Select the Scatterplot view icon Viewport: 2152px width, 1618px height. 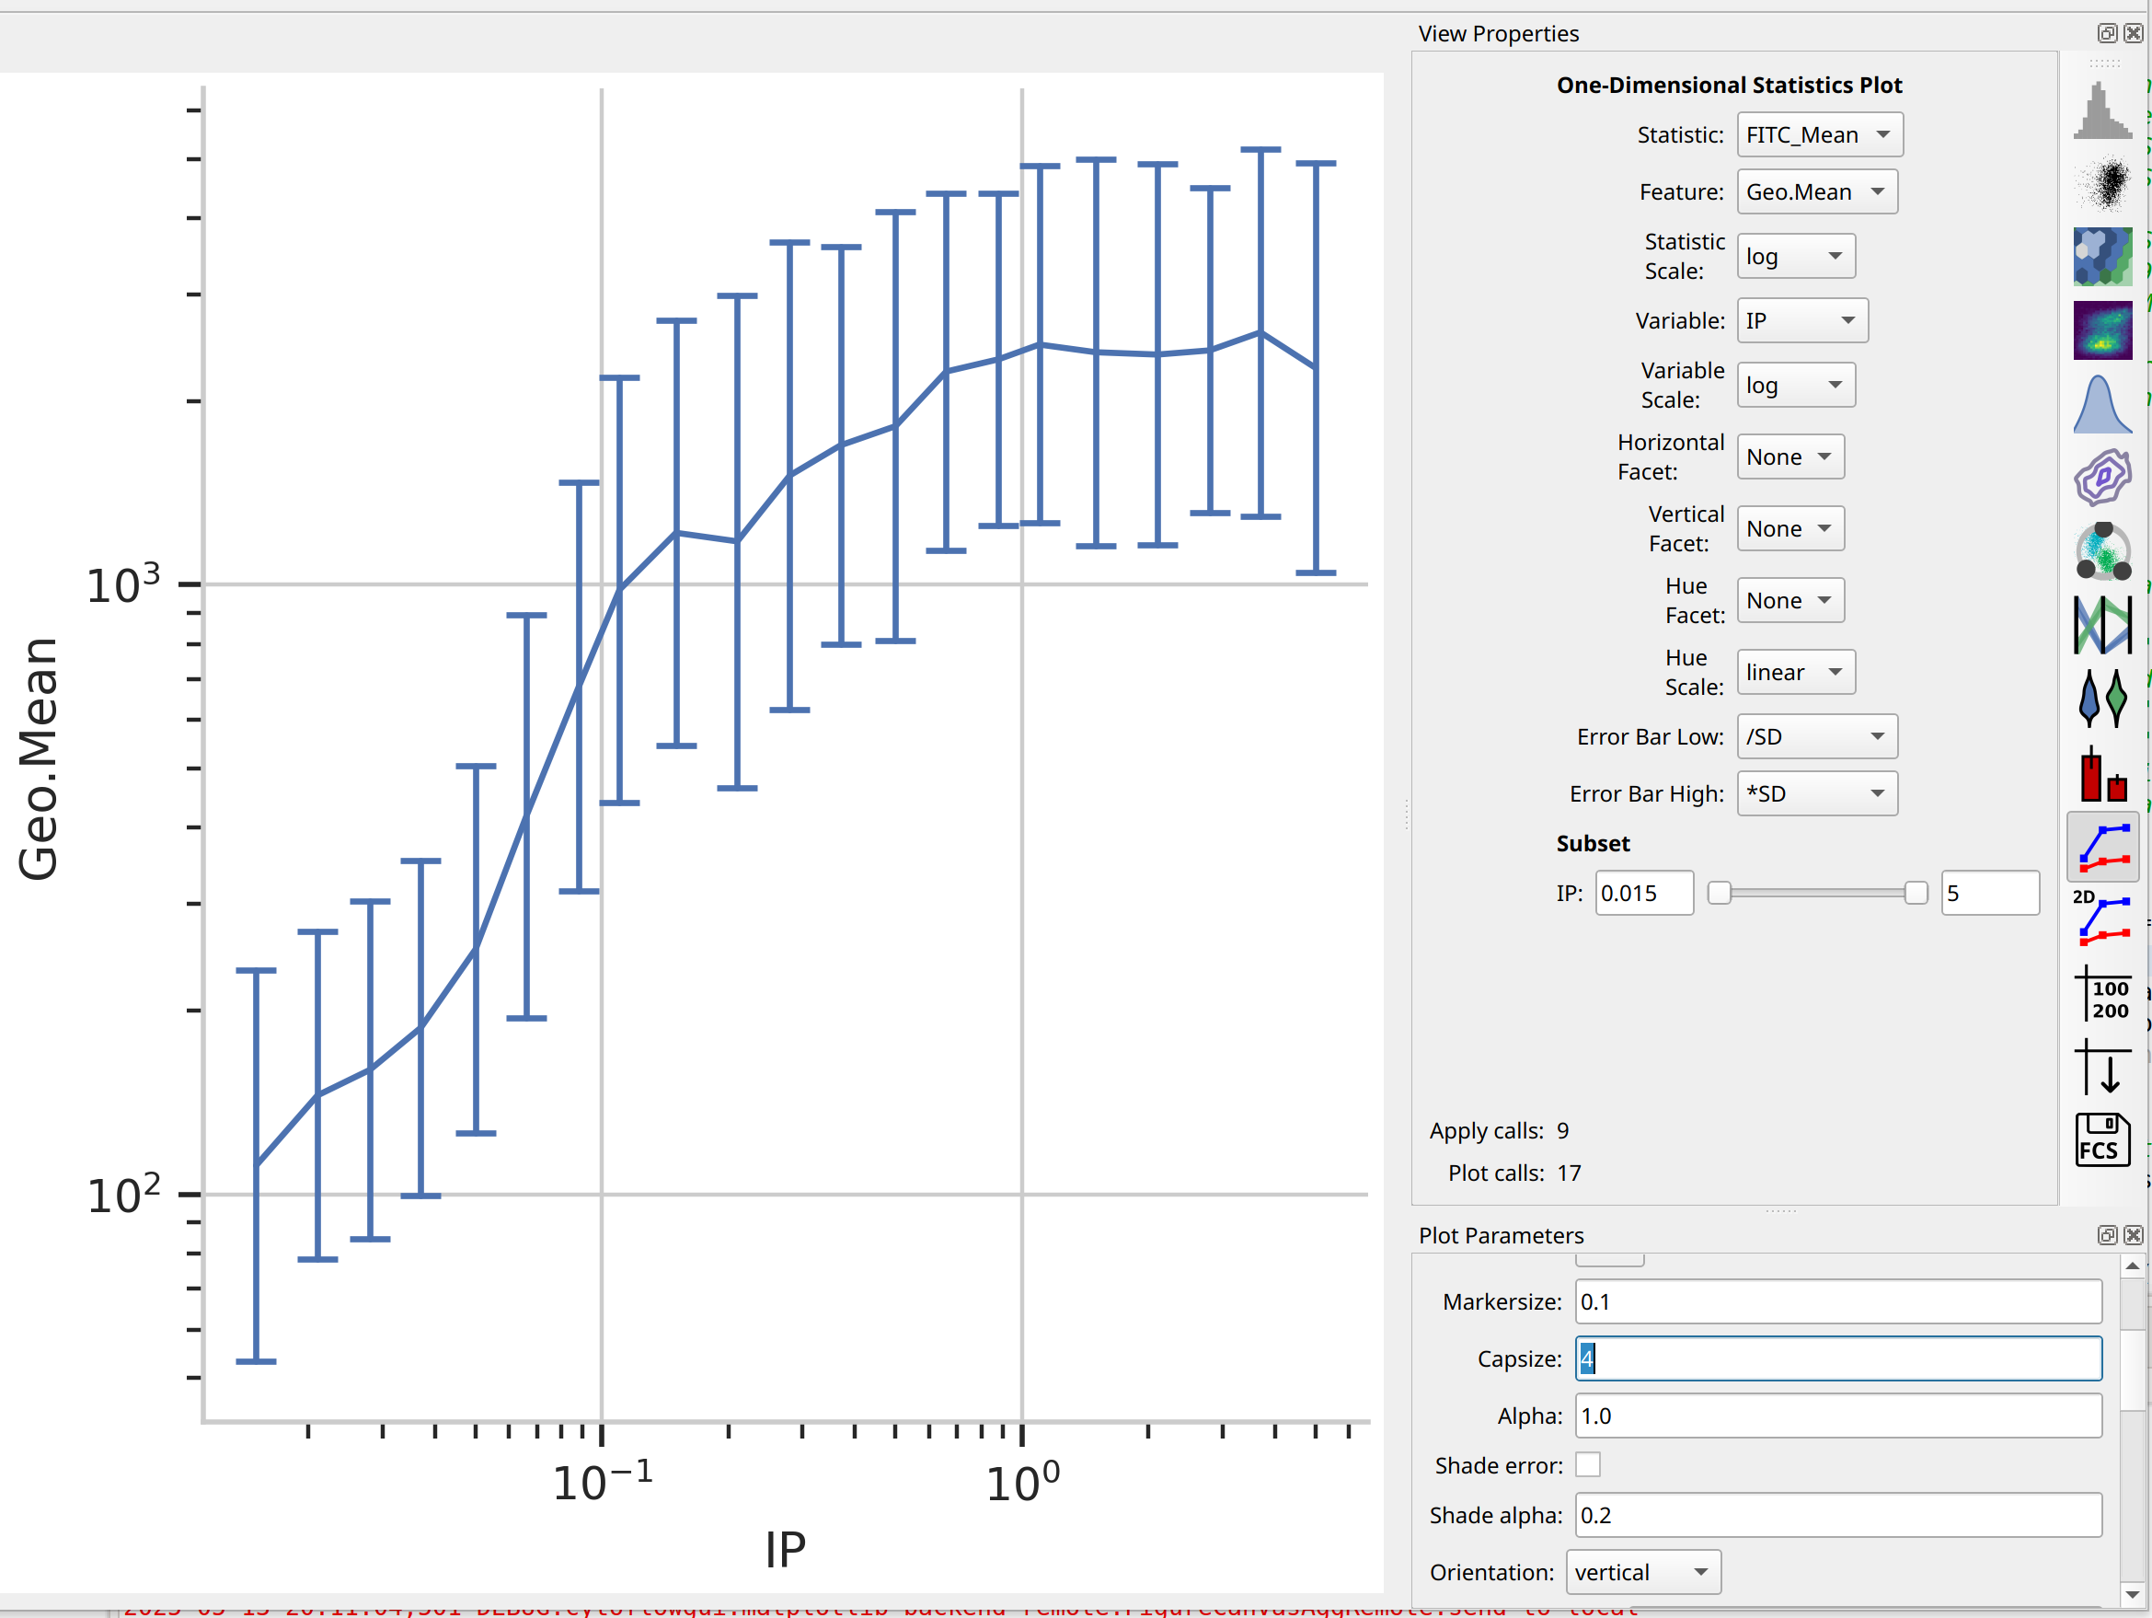[2101, 184]
